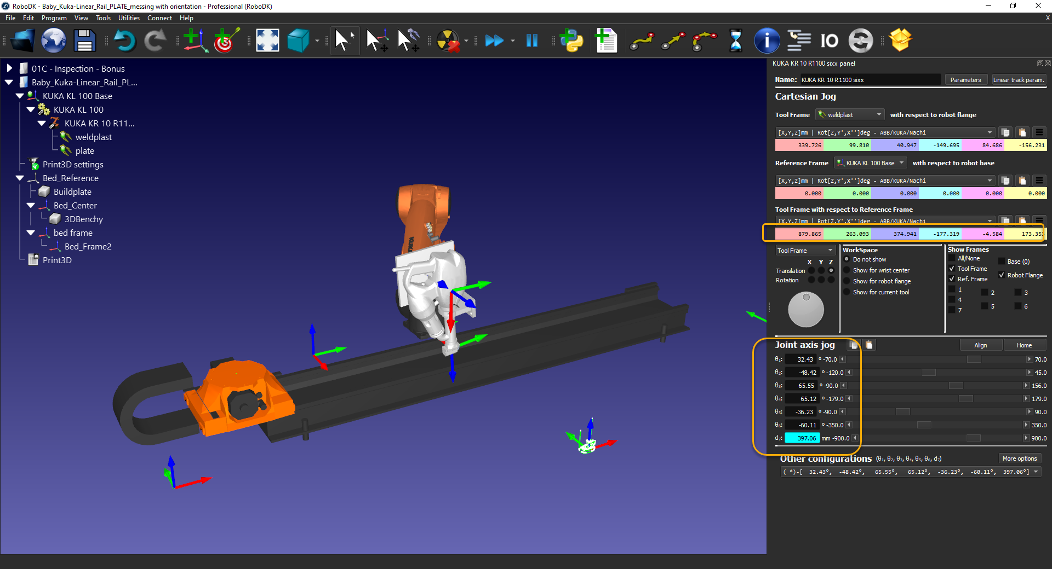The height and width of the screenshot is (569, 1052).
Task: Open the Tool Frame weldplast dropdown
Action: 850,115
